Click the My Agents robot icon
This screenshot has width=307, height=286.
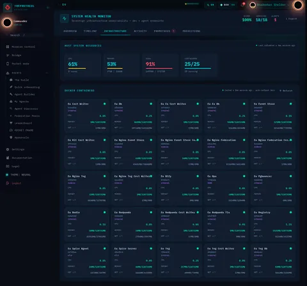click(x=11, y=102)
